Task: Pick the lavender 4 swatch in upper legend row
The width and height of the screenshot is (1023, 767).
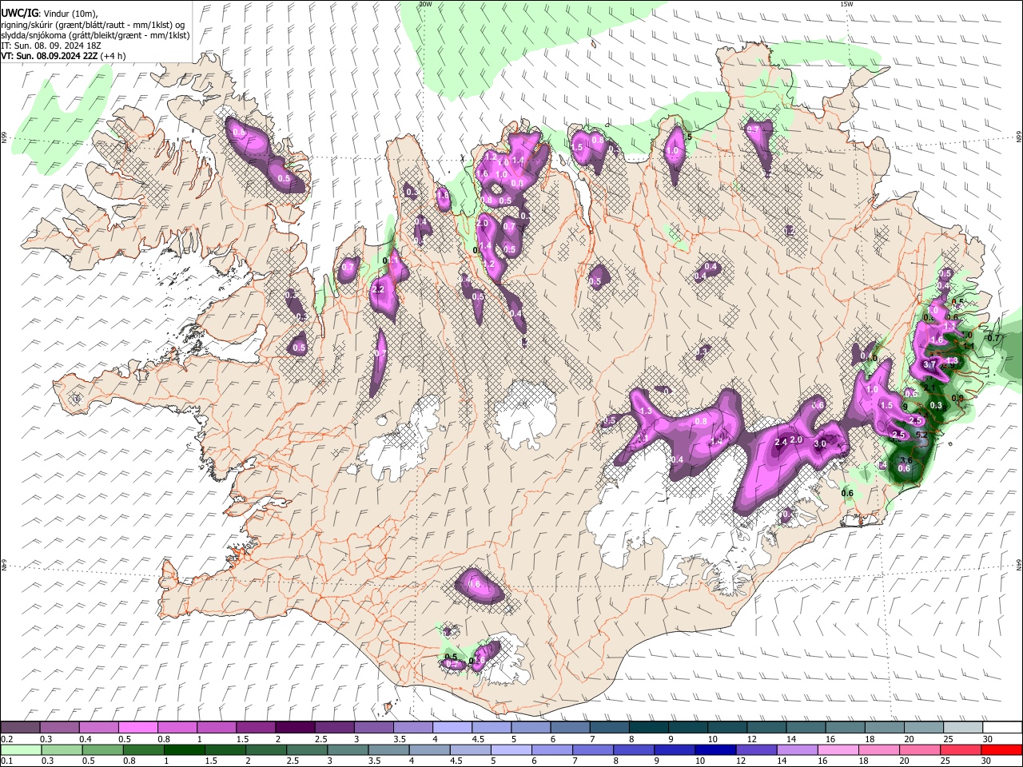Action: 452,727
